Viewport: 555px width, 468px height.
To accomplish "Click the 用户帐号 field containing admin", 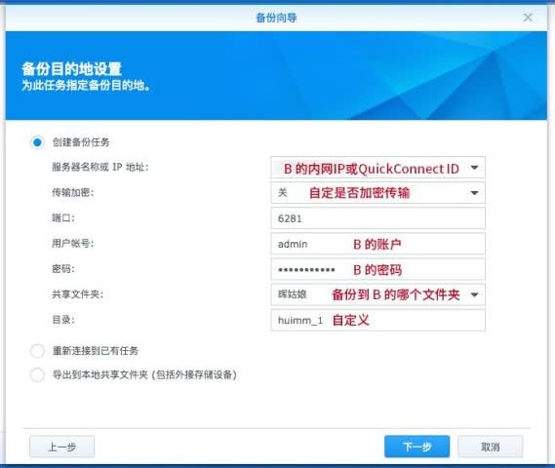I will click(x=377, y=244).
